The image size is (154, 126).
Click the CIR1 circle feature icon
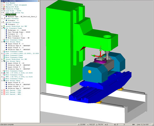(x=4, y=54)
